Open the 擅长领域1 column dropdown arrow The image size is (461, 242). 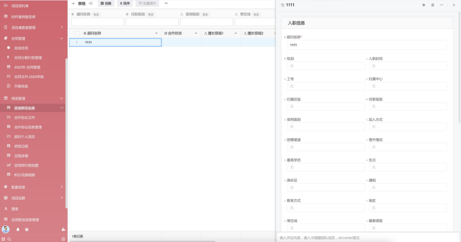(236, 33)
